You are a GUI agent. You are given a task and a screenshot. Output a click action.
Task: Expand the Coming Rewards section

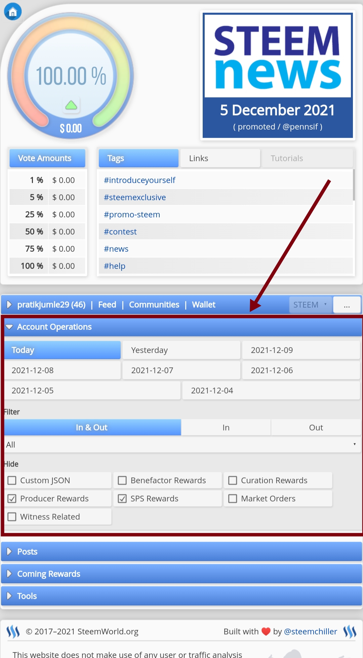[182, 574]
